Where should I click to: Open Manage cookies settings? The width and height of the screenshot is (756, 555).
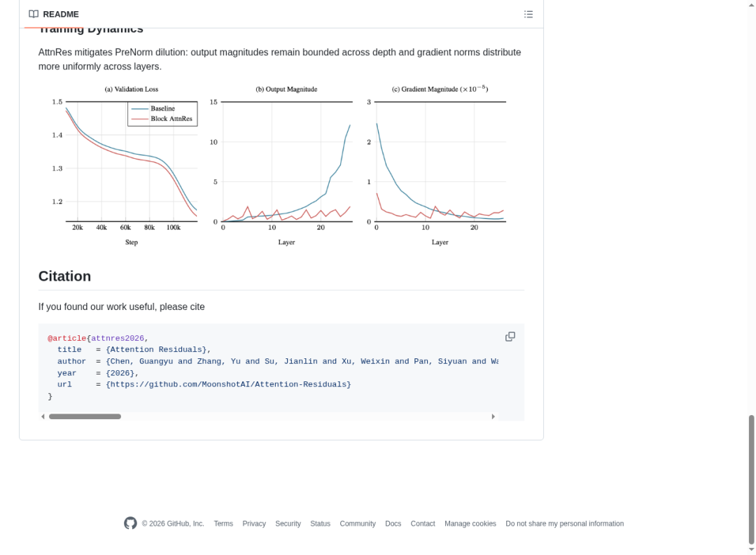(x=470, y=524)
